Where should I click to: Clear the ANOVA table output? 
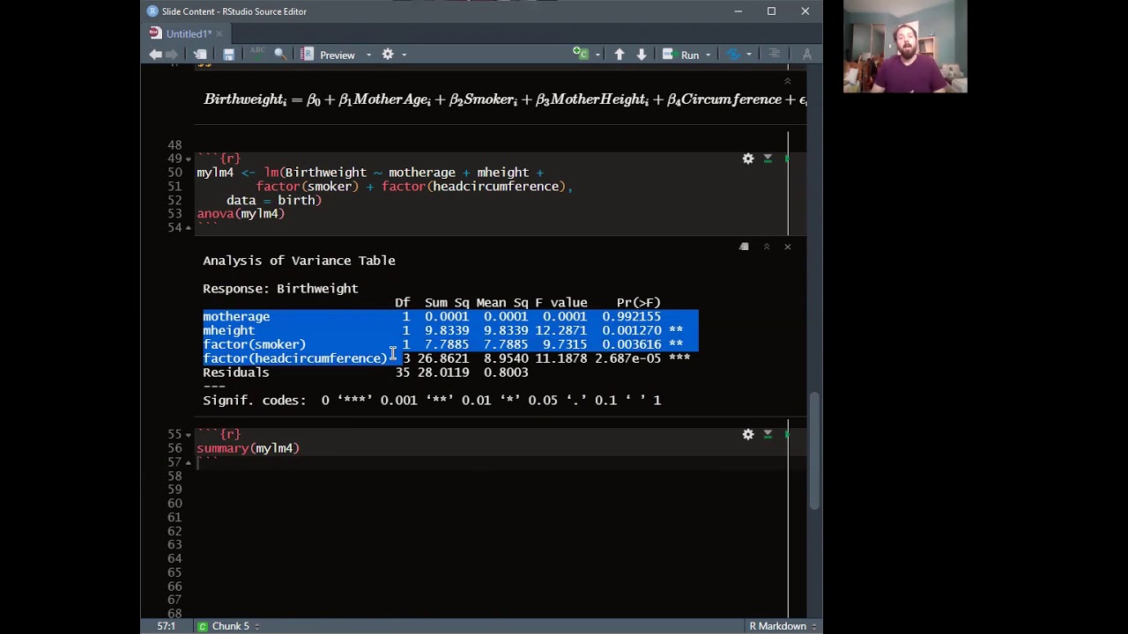pyautogui.click(x=787, y=247)
